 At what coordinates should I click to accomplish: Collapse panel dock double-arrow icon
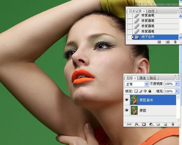pyautogui.click(x=180, y=8)
